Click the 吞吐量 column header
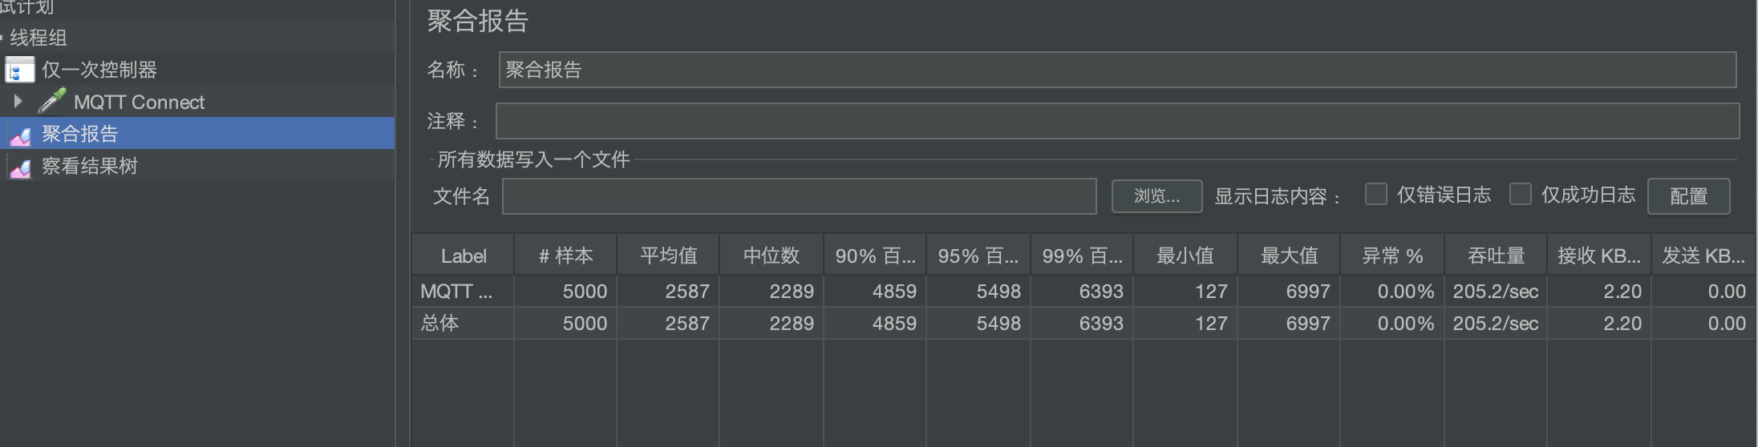 point(1496,256)
